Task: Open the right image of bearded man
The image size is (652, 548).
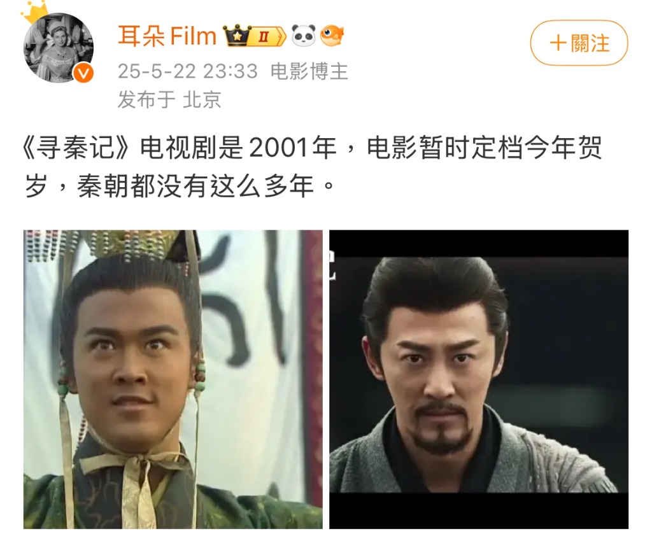Action: pos(479,379)
